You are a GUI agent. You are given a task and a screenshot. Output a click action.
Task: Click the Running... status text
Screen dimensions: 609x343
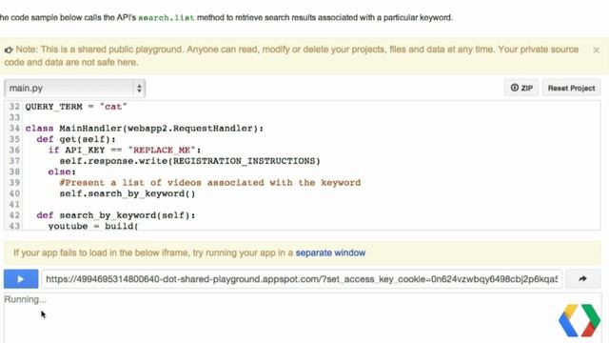[x=26, y=299]
